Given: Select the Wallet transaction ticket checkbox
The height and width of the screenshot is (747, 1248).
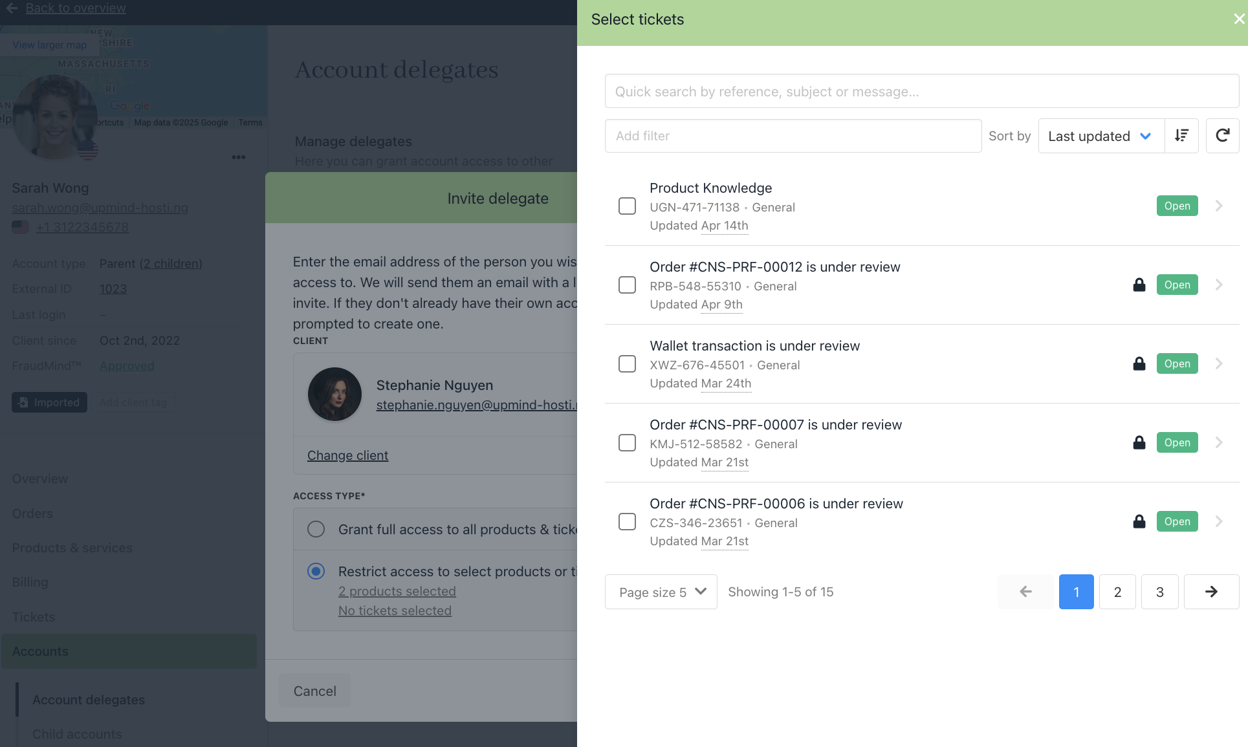Looking at the screenshot, I should 627,364.
